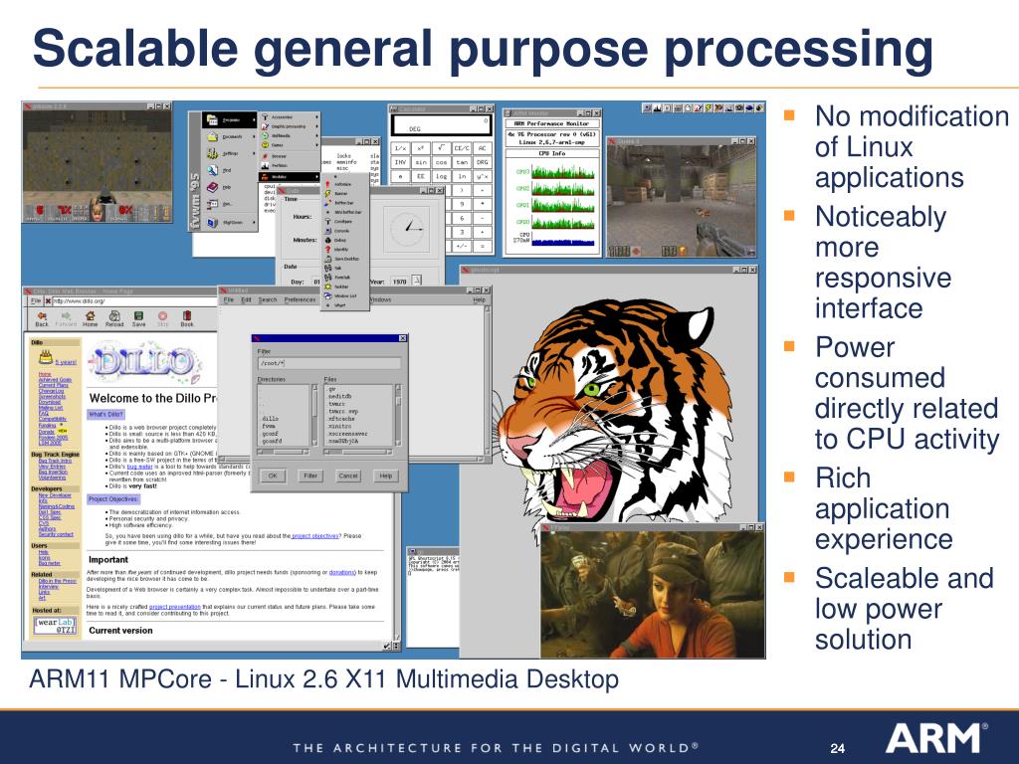1019x764 pixels.
Task: Expand the Shutdown submenu in fvwm menu
Action: [230, 222]
